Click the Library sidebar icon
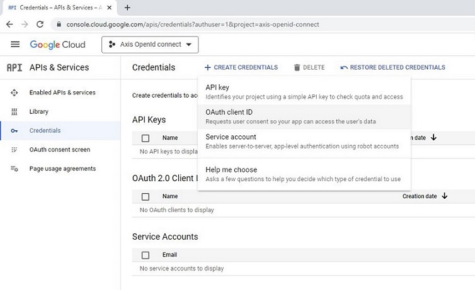 [x=14, y=111]
